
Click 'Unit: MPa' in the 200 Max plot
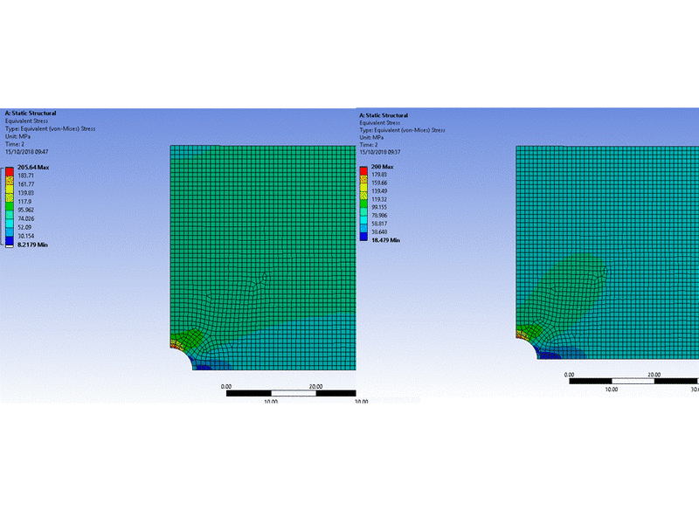click(x=372, y=137)
